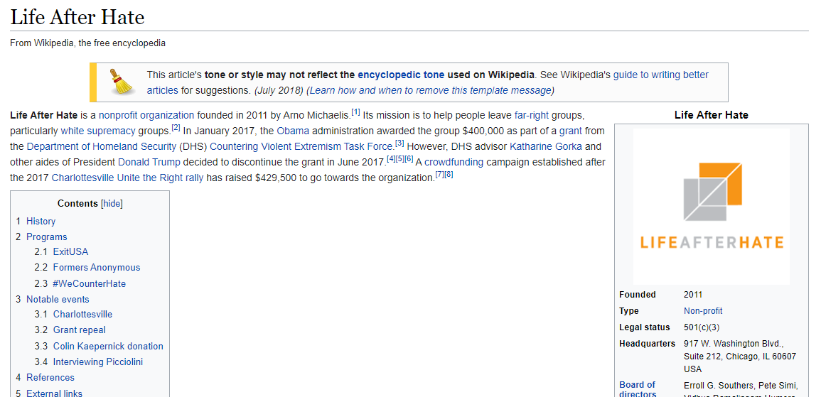The image size is (821, 397).
Task: Open the Life After Hate logo image
Action: pos(711,206)
